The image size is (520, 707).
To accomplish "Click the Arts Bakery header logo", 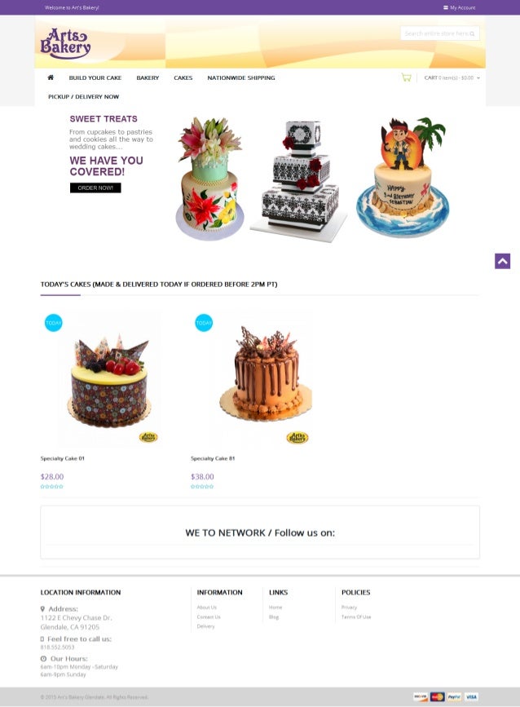I will click(x=66, y=44).
